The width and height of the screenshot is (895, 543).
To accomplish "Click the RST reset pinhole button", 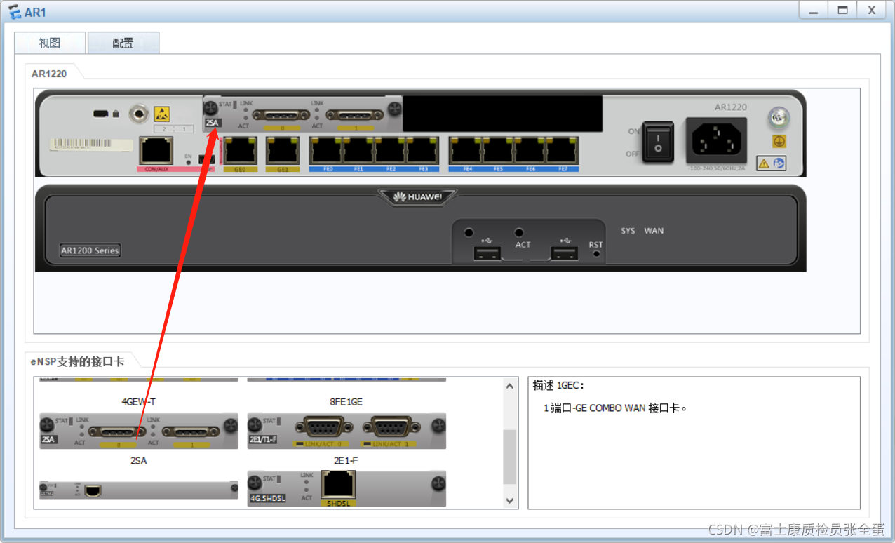I will tap(596, 254).
